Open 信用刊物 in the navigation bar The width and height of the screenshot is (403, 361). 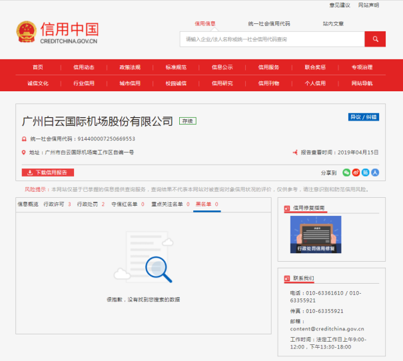tap(268, 83)
